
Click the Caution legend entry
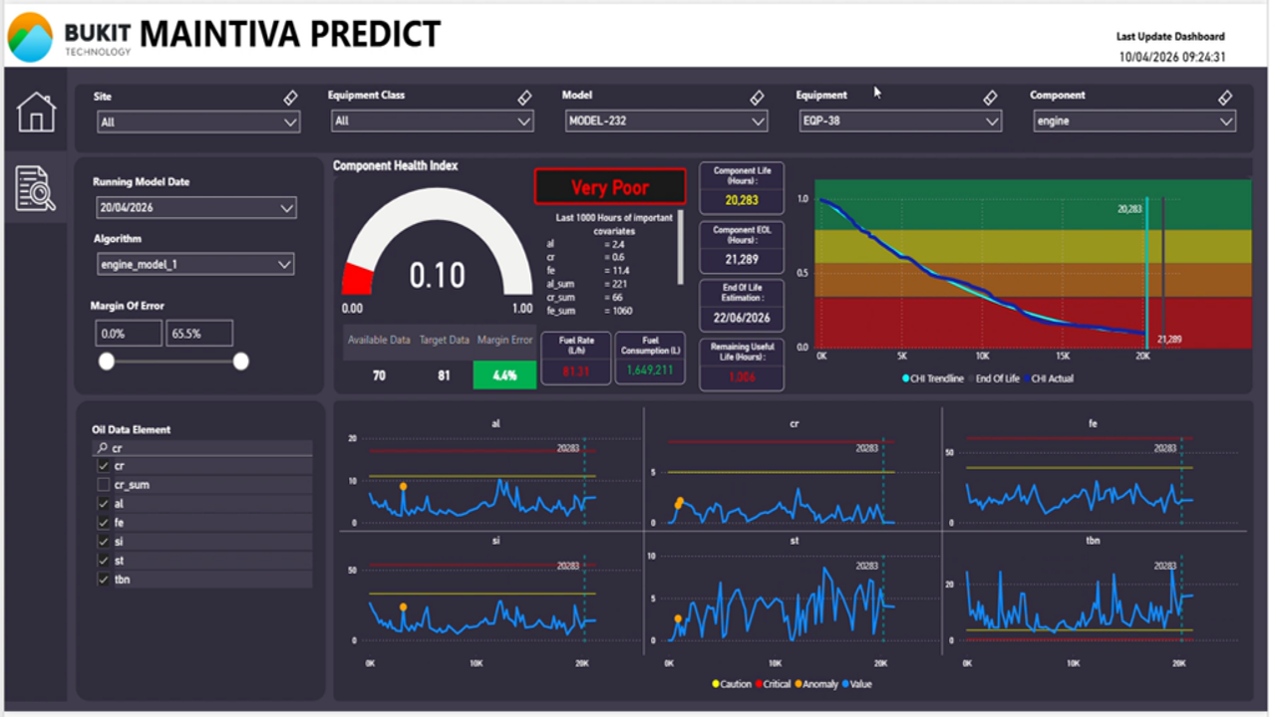click(732, 684)
